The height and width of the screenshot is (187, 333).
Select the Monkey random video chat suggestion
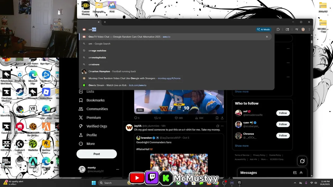(x=175, y=78)
